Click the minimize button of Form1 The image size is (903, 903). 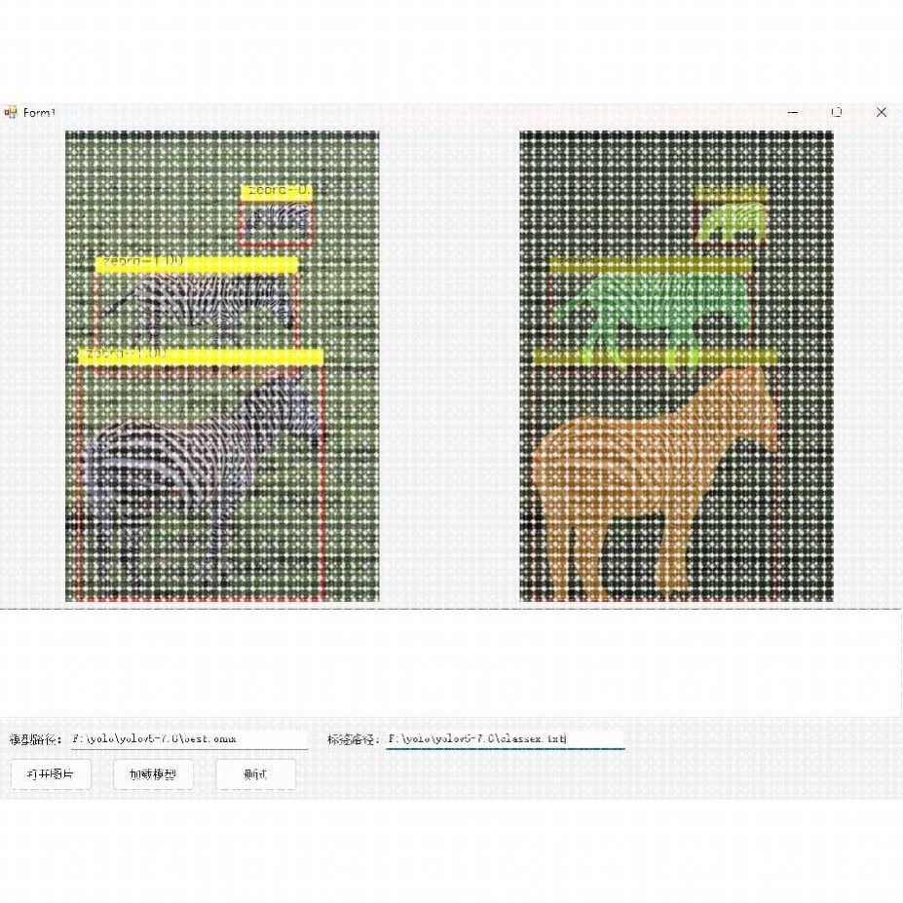(793, 112)
